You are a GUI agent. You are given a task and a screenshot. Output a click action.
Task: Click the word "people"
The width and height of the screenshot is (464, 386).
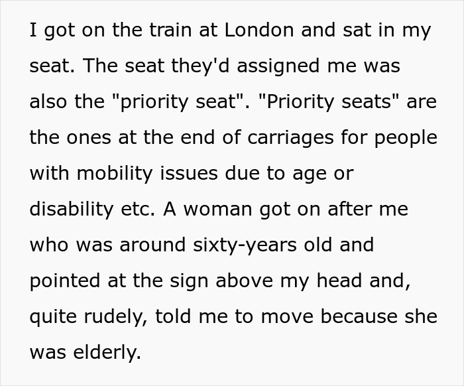pos(408,138)
